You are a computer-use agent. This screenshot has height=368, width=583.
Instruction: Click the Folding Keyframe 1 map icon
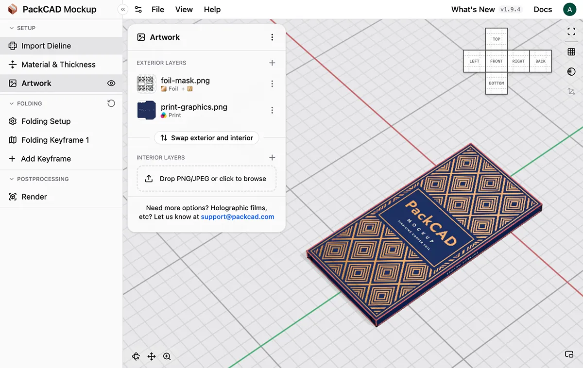tap(13, 140)
